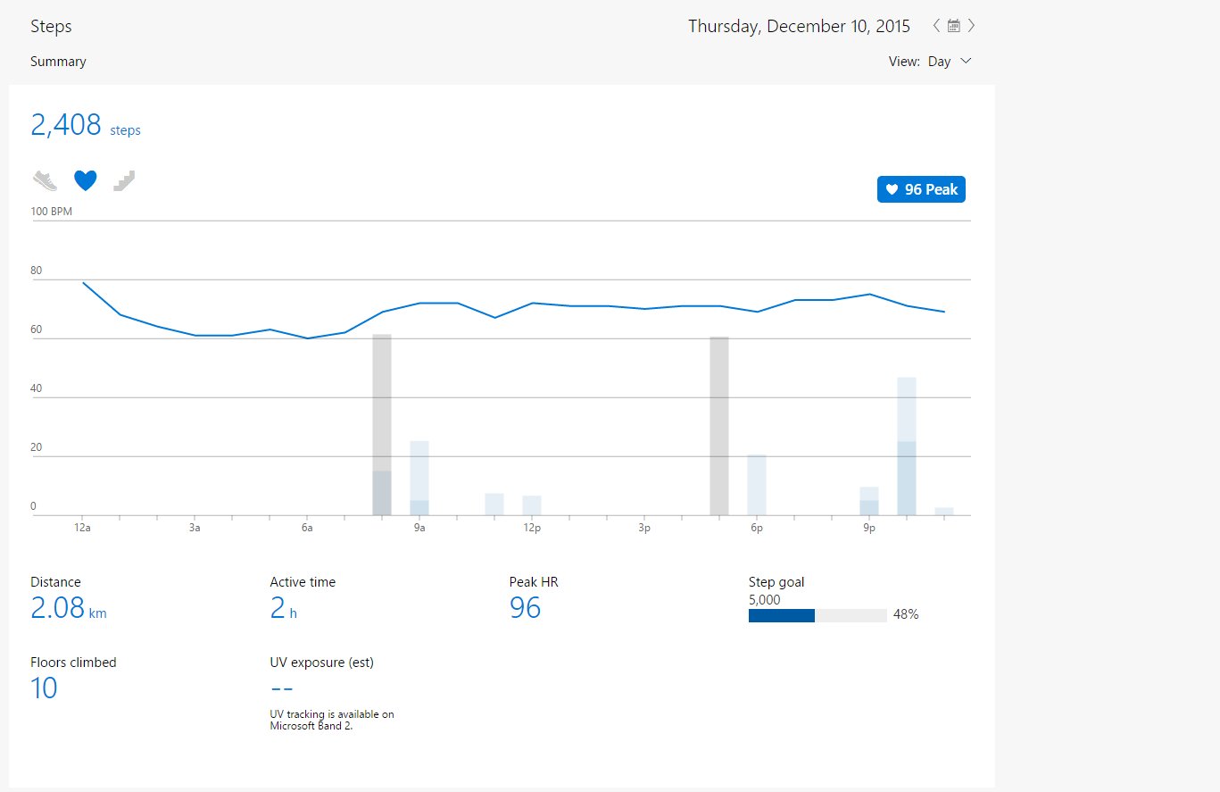Show the stairs floors climbed icon
The image size is (1220, 792).
point(124,181)
